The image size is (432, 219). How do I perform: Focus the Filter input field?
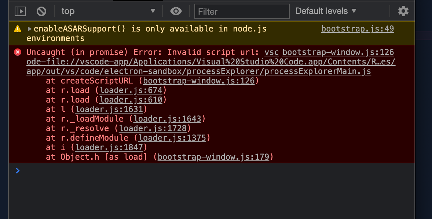pos(241,11)
